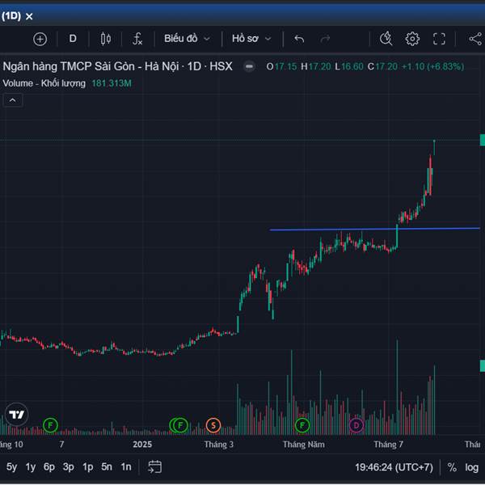Toggle the % percentage scale
The image size is (485, 485).
coord(452,467)
